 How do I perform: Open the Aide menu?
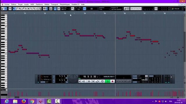(83, 5)
